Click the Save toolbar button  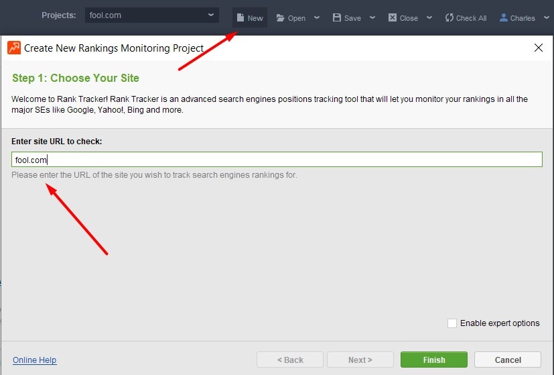(x=347, y=17)
